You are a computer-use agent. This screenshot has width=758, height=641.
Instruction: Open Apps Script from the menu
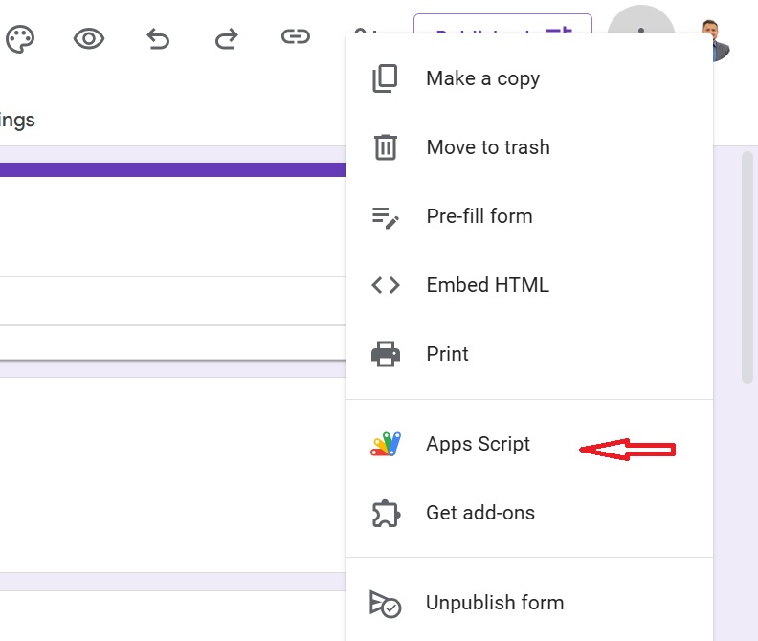[478, 444]
